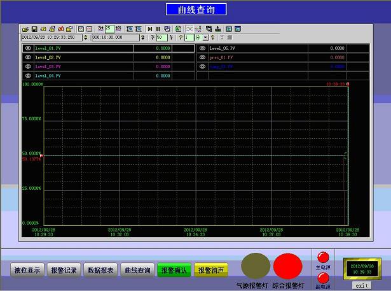Click the icon right of the 50 field

[x=171, y=38]
